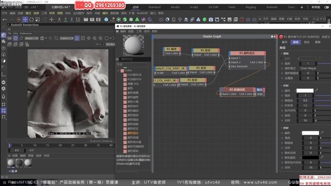The image size is (331, 186).
Task: Select HSV to RGB node in list
Action: click(134, 75)
